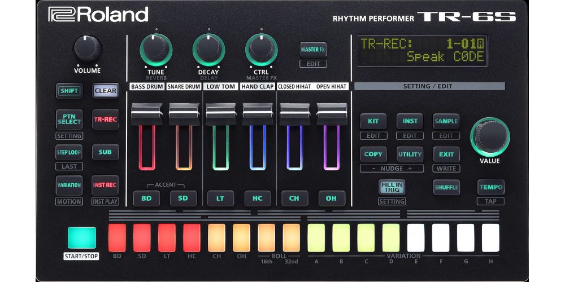Screen dimensions: 565x282
Task: Select the HC instrument button
Action: [258, 199]
